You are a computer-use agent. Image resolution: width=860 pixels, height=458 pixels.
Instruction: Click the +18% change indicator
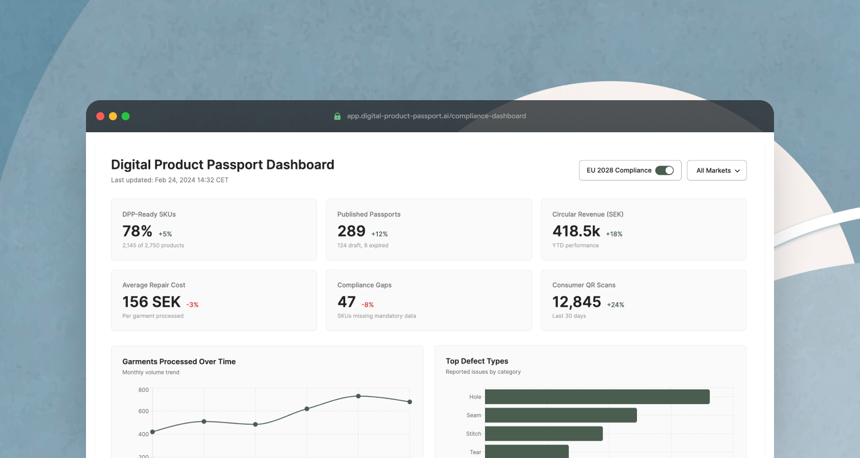pyautogui.click(x=614, y=234)
